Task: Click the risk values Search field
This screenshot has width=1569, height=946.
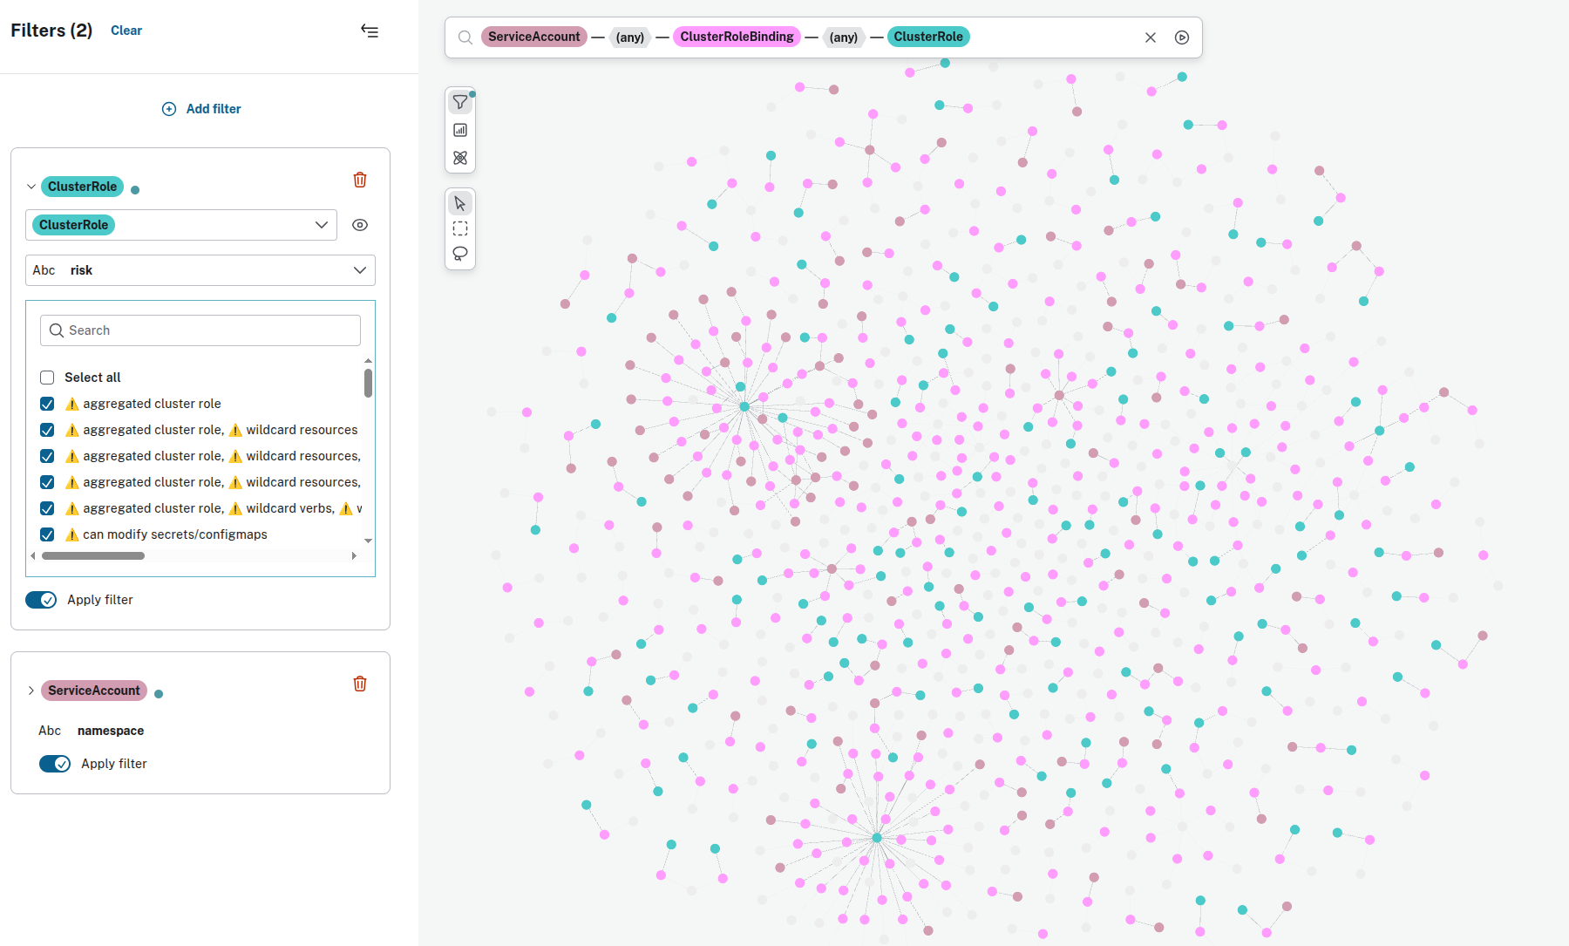Action: (x=200, y=330)
